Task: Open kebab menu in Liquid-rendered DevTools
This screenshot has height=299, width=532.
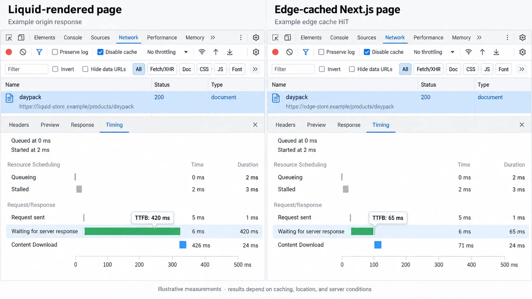Action: [x=241, y=37]
